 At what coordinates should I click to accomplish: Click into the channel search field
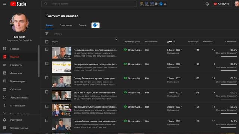pos(89,4)
